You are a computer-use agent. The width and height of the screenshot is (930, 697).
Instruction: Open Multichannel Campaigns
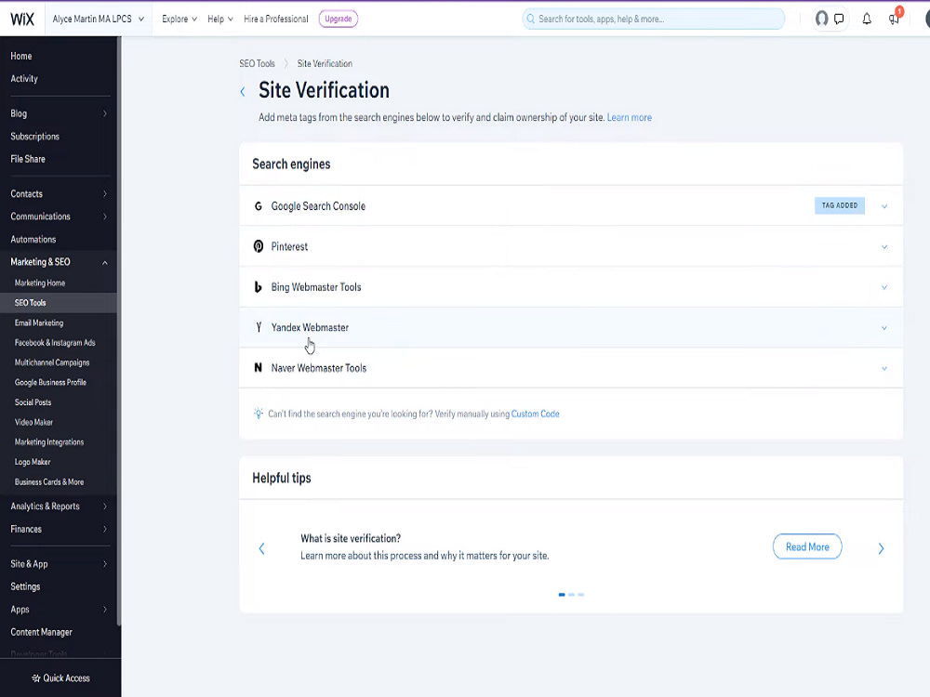52,362
